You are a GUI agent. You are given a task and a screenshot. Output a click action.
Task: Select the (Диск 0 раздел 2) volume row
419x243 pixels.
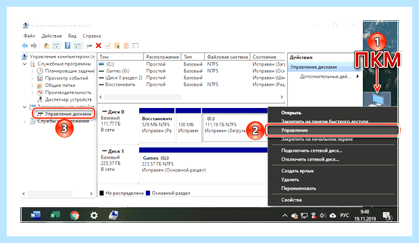[192, 78]
